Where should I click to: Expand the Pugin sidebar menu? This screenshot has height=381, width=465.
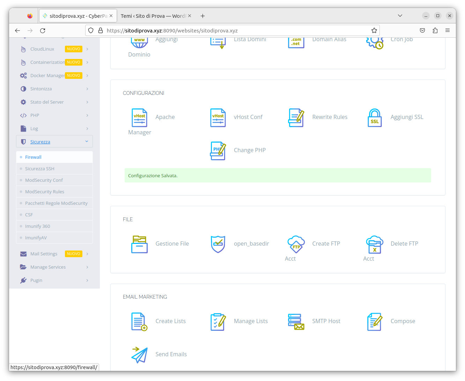coord(54,281)
